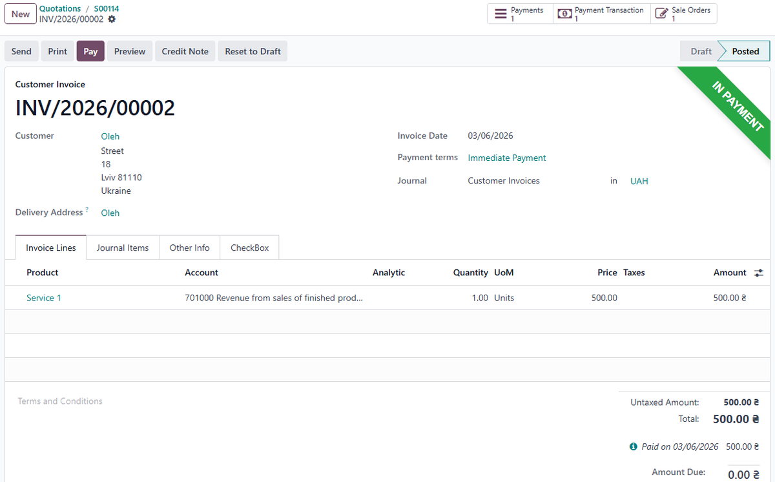Click the info icon beside Paid on 03/06/2026

point(634,446)
